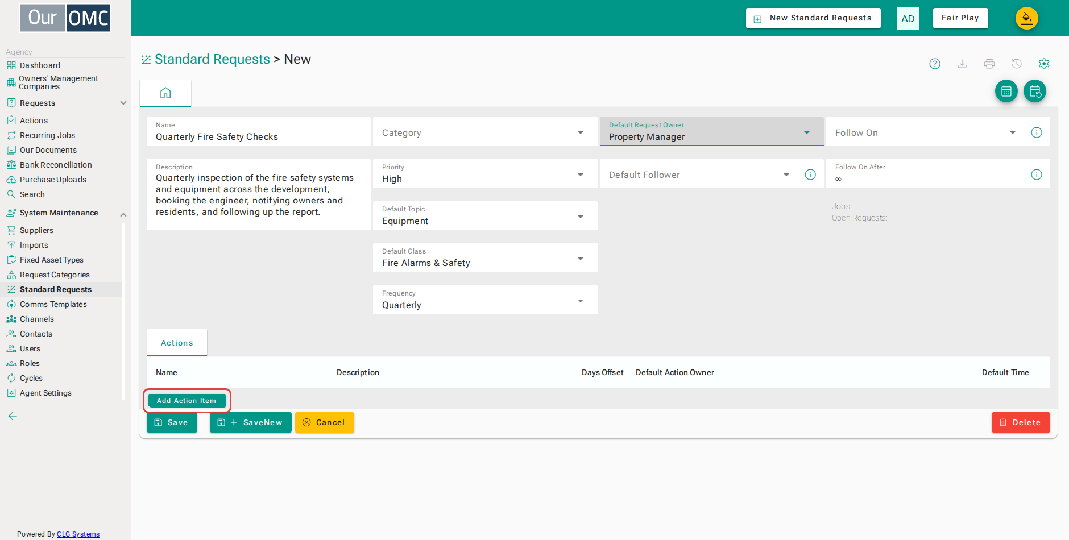Screen dimensions: 1069x540
Task: Open the Default Request Owner dropdown
Action: (711, 132)
